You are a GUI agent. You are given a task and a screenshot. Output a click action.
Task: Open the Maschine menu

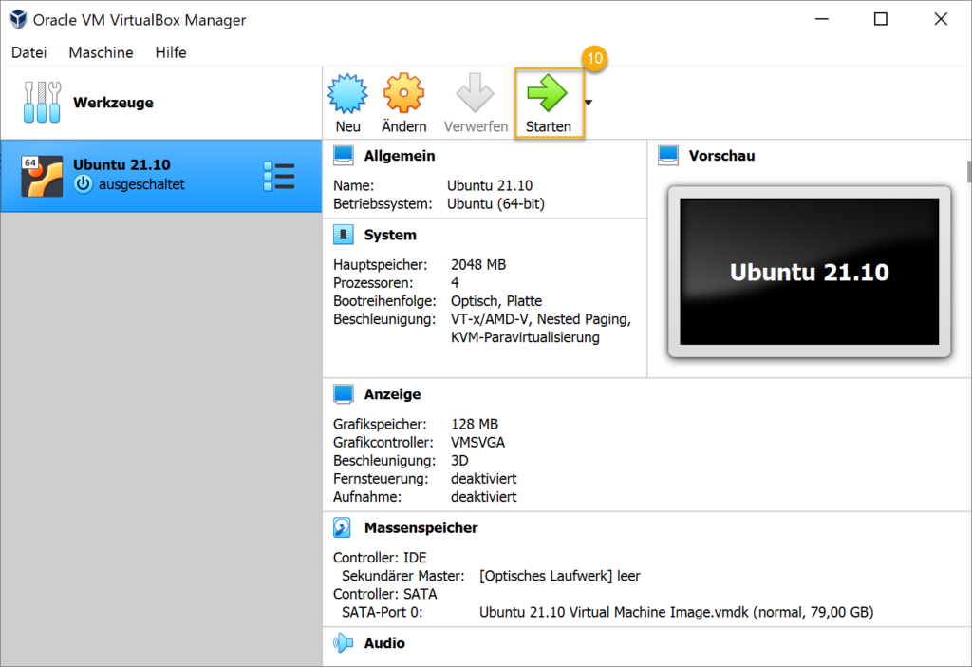pyautogui.click(x=101, y=53)
